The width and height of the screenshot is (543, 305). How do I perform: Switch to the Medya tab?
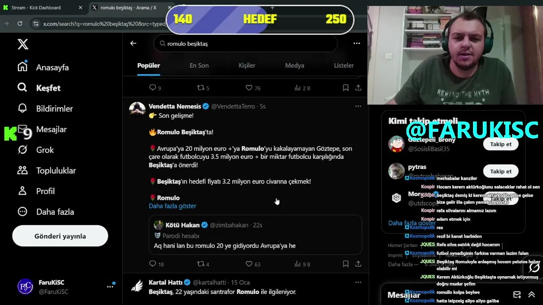pyautogui.click(x=294, y=65)
